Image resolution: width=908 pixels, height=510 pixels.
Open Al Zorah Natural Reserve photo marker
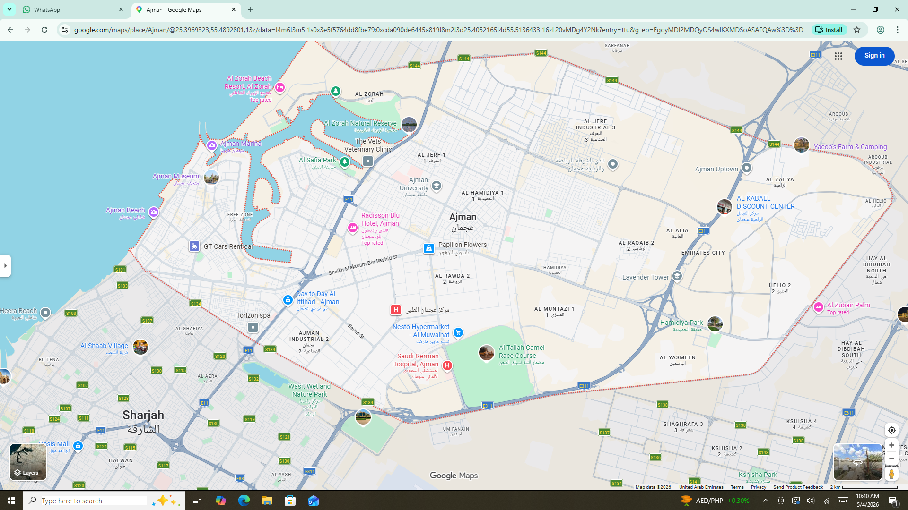pos(409,125)
